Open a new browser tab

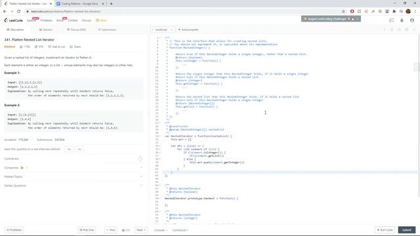(x=111, y=4)
